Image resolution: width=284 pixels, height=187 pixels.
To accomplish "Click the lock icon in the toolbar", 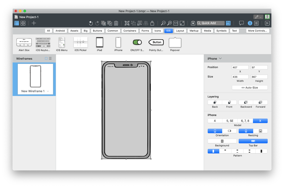I will (x=152, y=23).
